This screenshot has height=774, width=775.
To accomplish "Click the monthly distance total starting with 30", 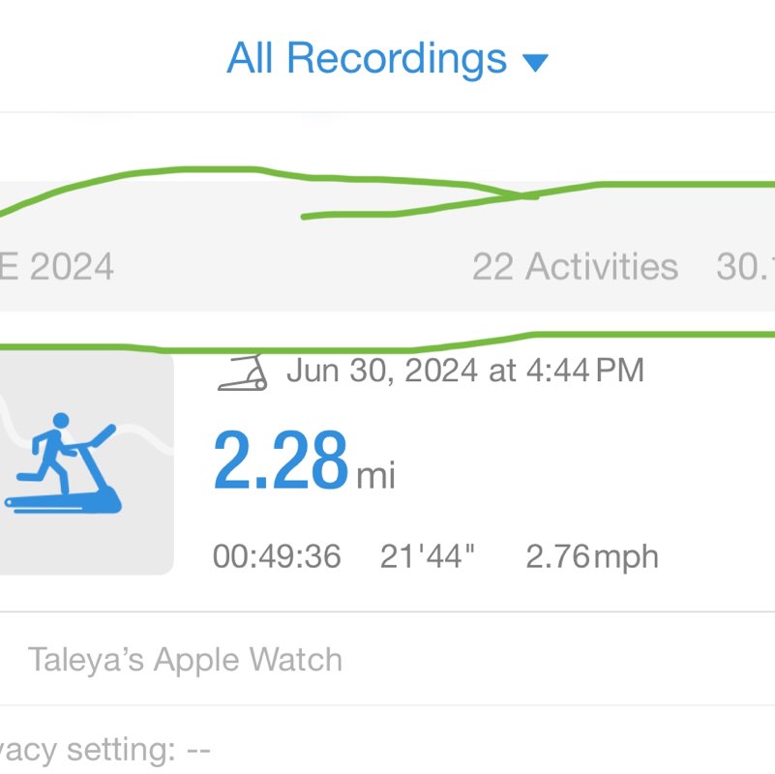I will [x=745, y=266].
